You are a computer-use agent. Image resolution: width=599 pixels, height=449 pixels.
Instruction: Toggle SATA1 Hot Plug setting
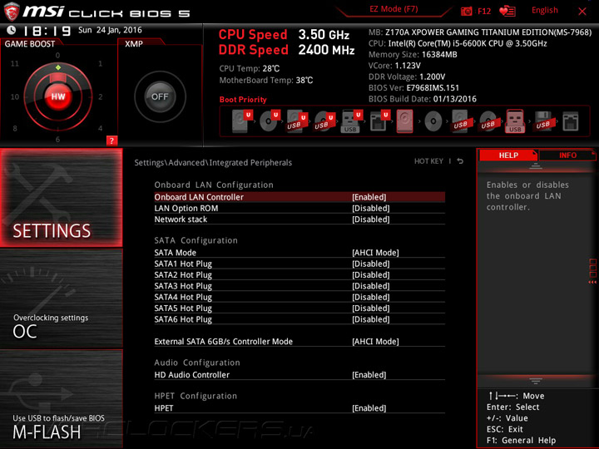pyautogui.click(x=299, y=264)
